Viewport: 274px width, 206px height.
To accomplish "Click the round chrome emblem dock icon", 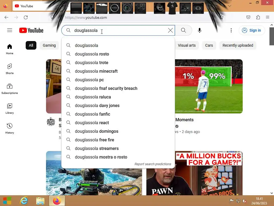I will (115, 8).
